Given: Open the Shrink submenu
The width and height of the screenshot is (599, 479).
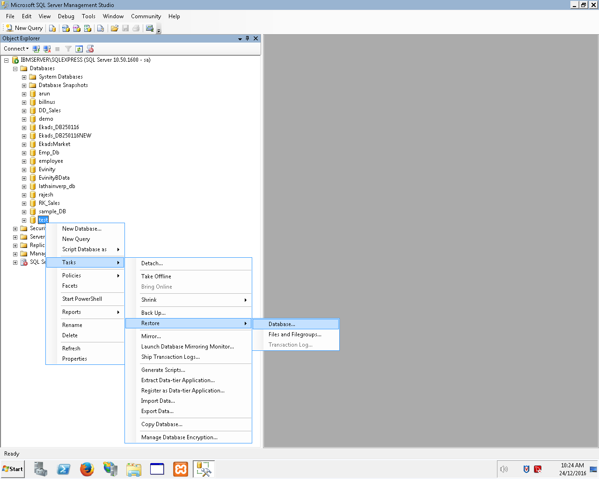Looking at the screenshot, I should [189, 300].
